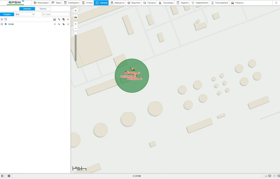Screen dimensions: 280x179
Task: Click the magnifier search icon in top bar
Action: (x=276, y=3)
